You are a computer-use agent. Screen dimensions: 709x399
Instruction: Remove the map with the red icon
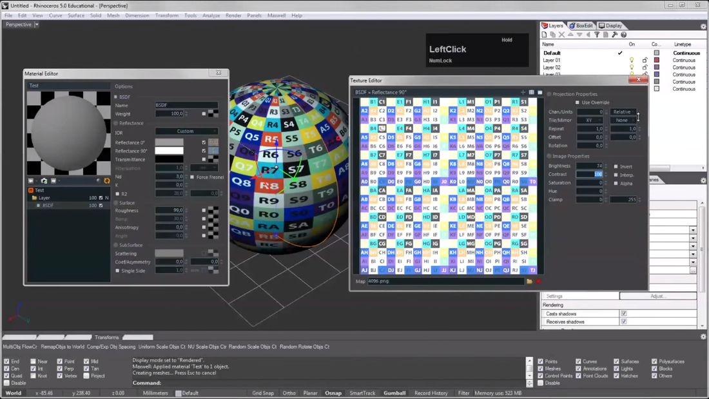[538, 282]
